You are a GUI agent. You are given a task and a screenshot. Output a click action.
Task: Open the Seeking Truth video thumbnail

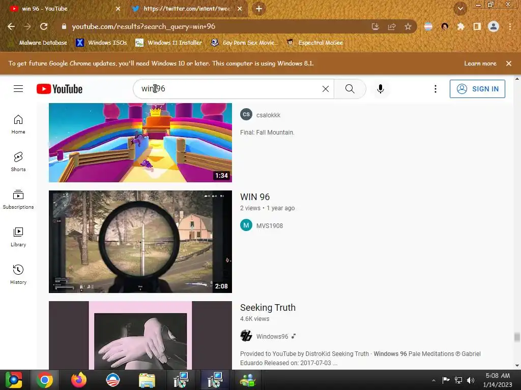click(140, 335)
